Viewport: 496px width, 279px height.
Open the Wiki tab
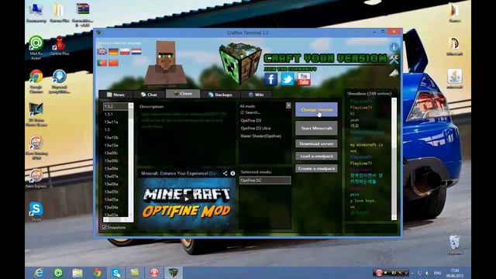pyautogui.click(x=257, y=95)
